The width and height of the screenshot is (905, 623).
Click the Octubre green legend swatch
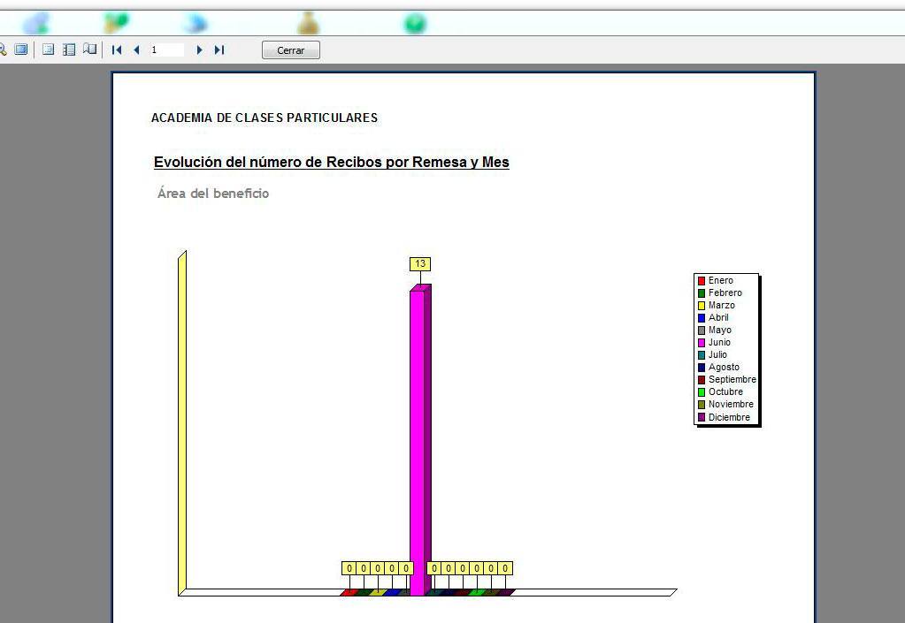point(702,392)
